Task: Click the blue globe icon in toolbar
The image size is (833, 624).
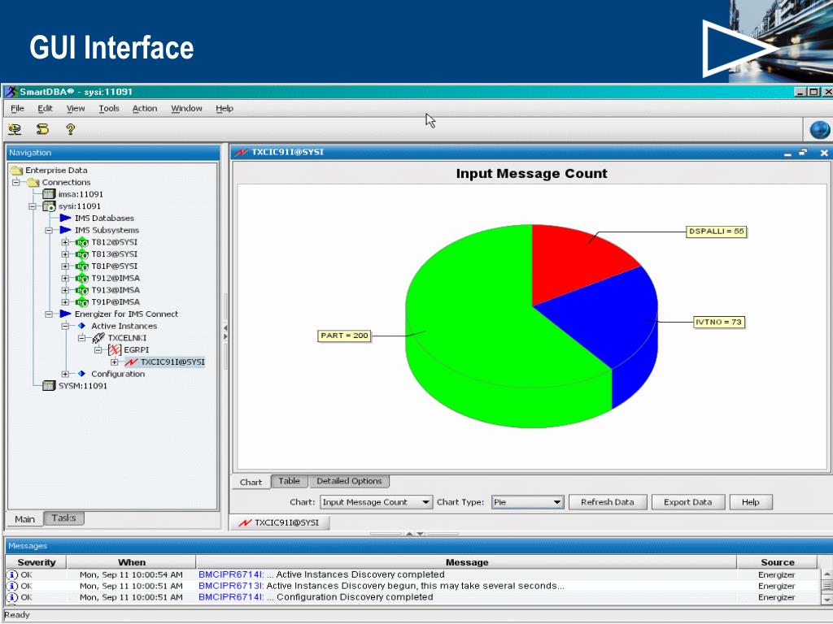Action: (820, 130)
